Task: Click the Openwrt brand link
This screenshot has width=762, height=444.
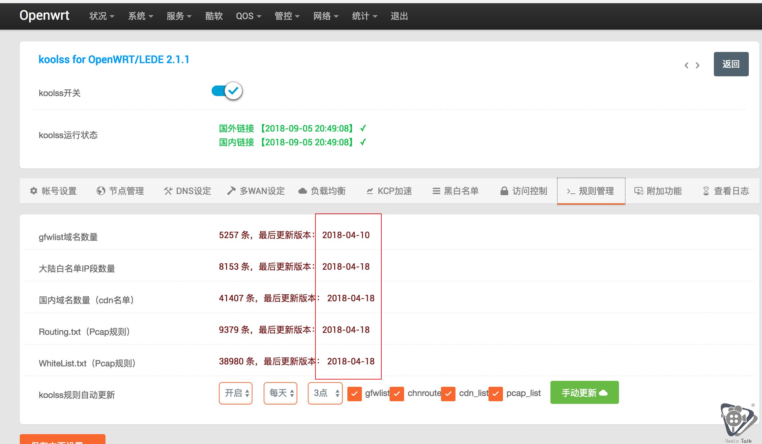Action: click(44, 15)
